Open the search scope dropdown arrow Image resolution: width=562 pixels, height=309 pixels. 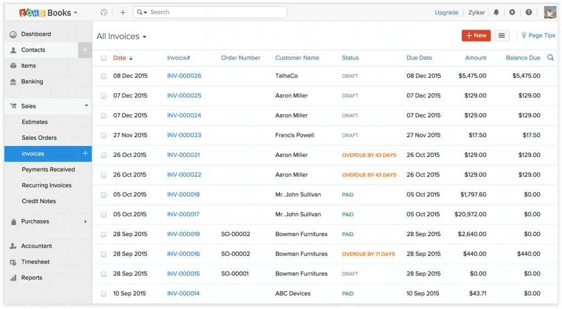[145, 13]
